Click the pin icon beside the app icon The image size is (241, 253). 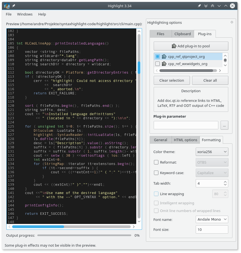tap(14, 6)
